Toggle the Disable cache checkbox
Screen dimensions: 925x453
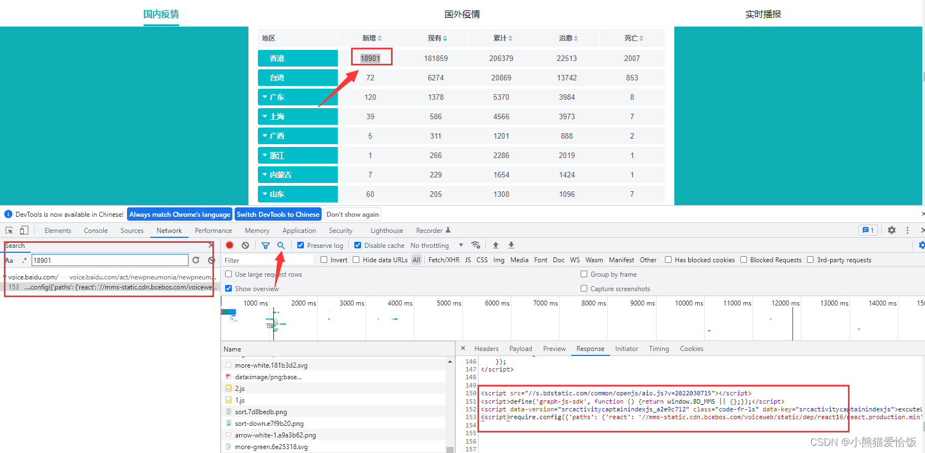coord(358,245)
